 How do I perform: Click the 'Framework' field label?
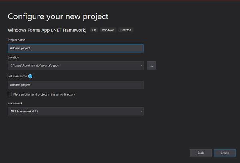point(15,103)
